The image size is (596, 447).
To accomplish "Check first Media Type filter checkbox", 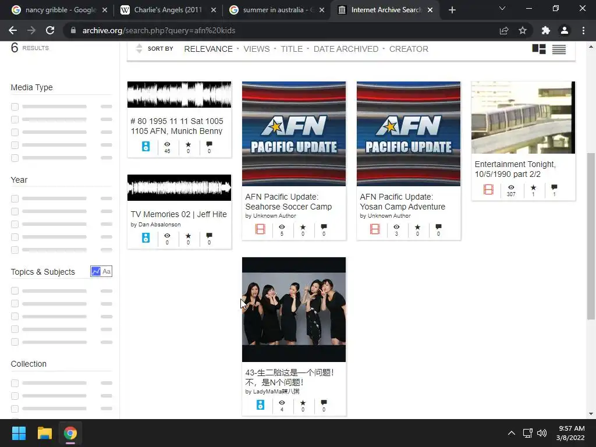I will pos(15,107).
